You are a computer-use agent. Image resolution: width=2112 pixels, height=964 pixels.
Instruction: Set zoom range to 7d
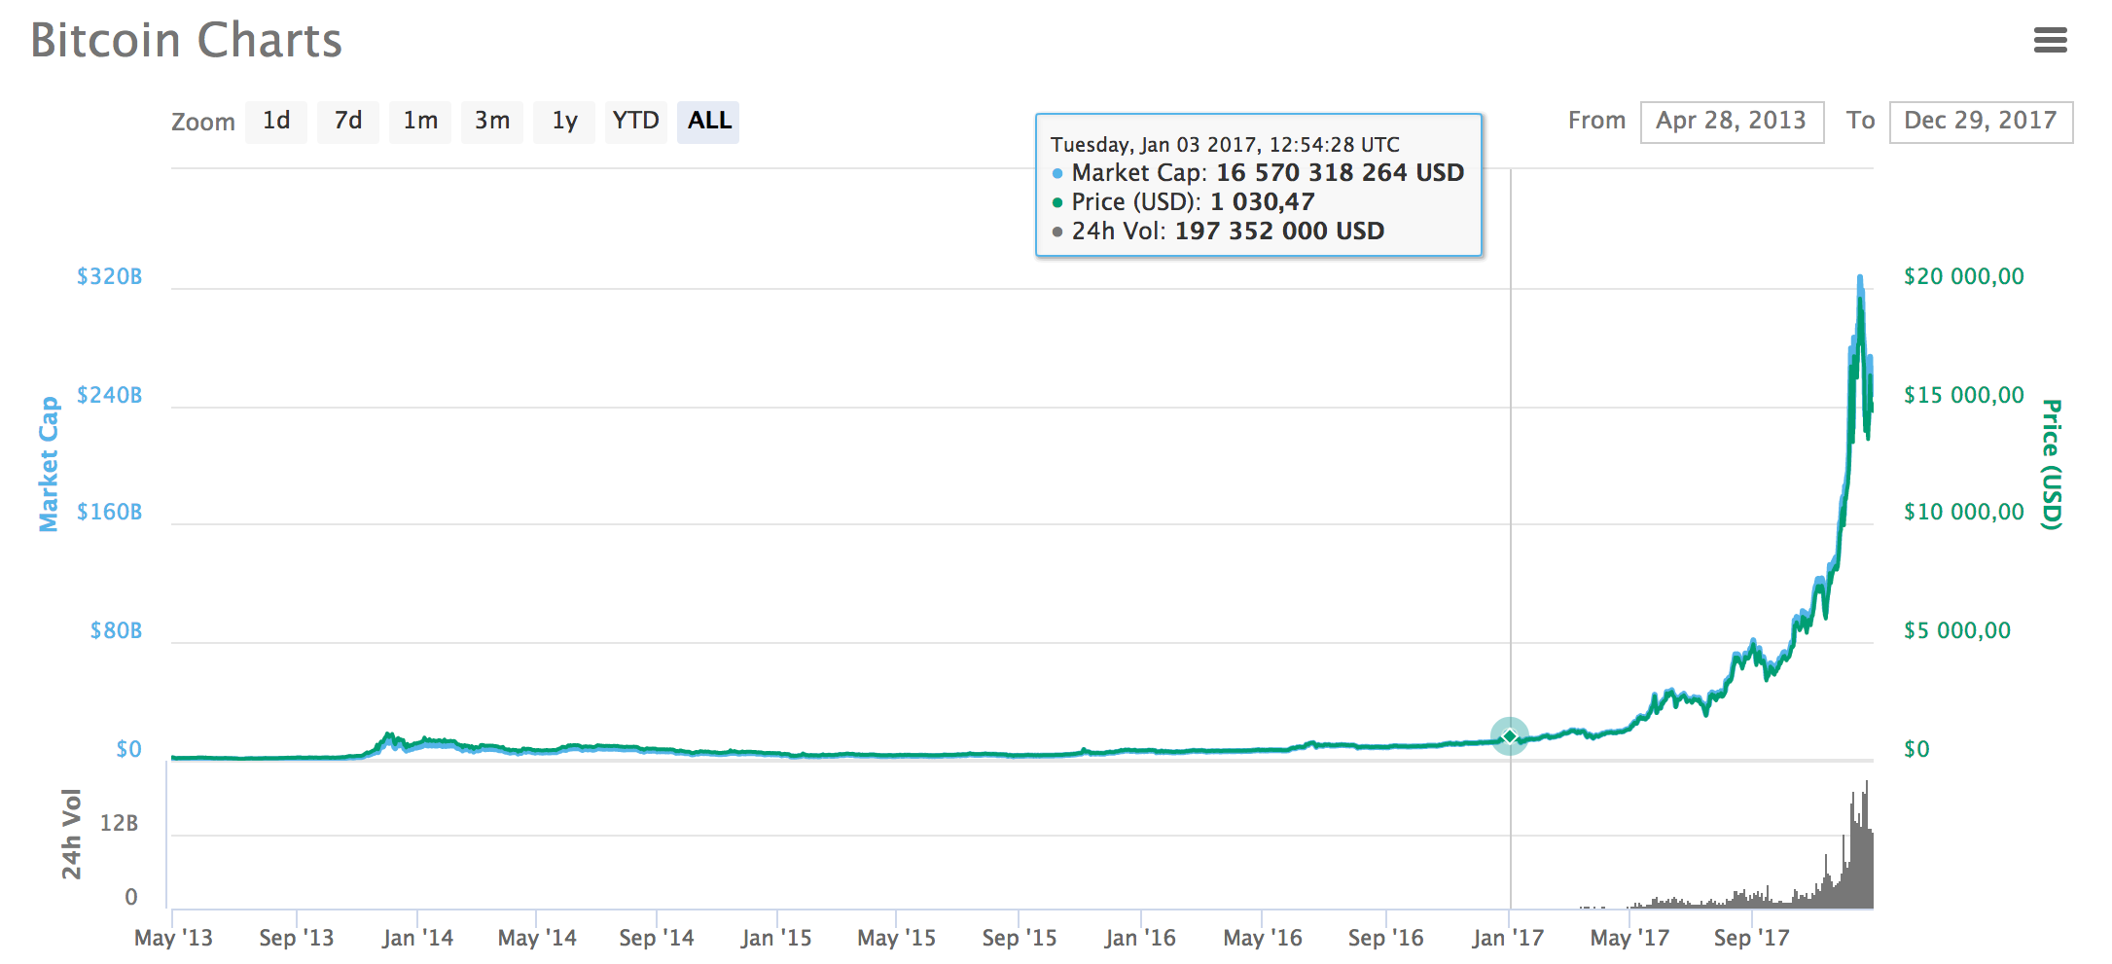(348, 122)
